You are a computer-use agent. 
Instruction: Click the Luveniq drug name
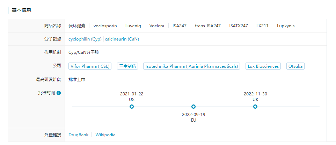(133, 26)
